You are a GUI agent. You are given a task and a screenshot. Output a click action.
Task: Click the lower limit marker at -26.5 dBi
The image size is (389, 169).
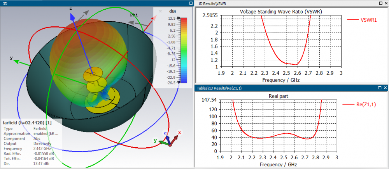[x=178, y=82]
